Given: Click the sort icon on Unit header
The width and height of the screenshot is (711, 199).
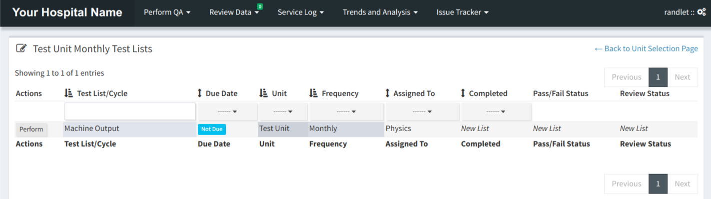Looking at the screenshot, I should (263, 93).
